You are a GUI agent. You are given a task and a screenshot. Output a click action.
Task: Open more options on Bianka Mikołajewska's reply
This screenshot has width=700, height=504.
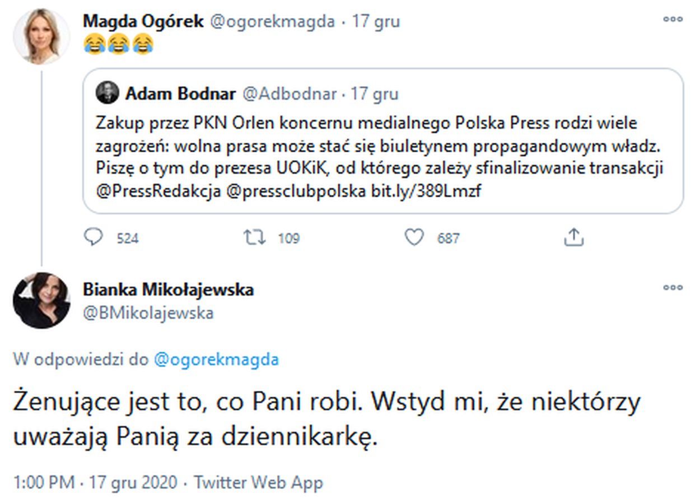click(x=673, y=288)
